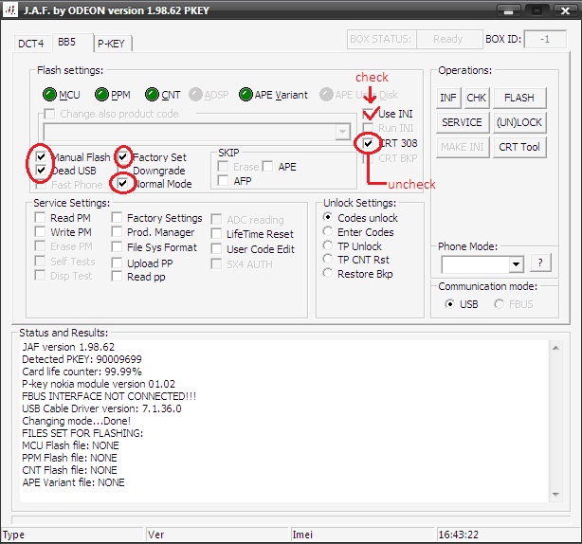582x544 pixels.
Task: Enable the Use INI checkbox
Action: coord(368,113)
